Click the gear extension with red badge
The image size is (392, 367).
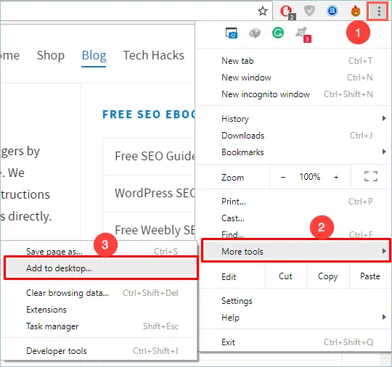303,35
